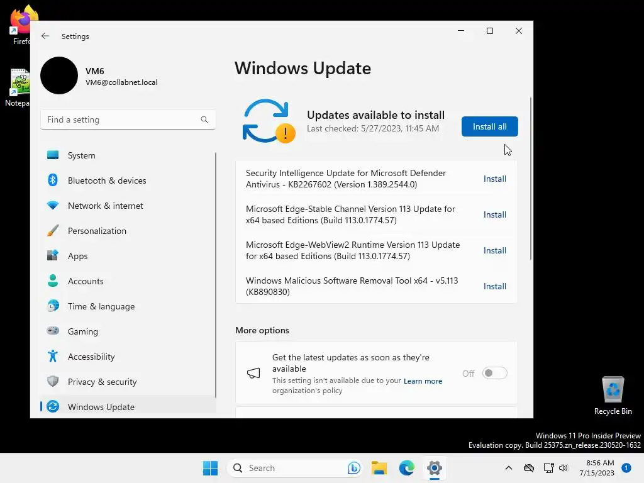The image size is (644, 483).
Task: Launch Microsoft Edge from the taskbar
Action: pos(407,468)
